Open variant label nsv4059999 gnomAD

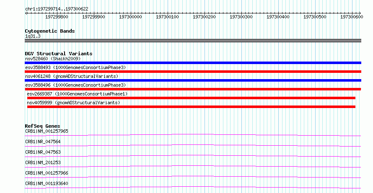(x=73, y=103)
